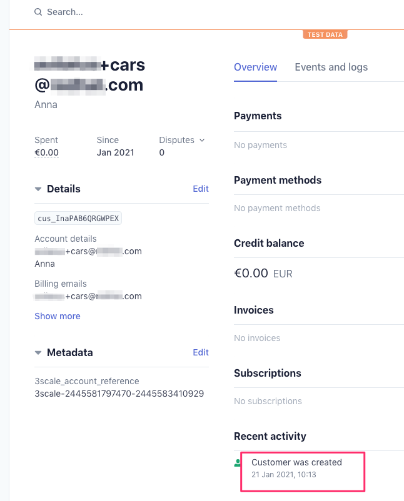Switch to the Overview tab
404x501 pixels.
point(255,67)
